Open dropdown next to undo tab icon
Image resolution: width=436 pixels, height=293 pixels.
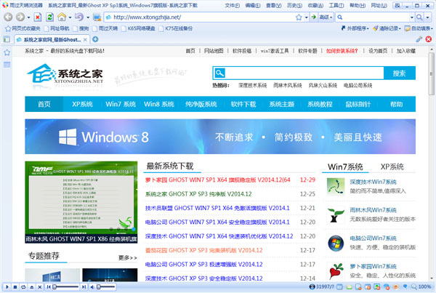88,17
